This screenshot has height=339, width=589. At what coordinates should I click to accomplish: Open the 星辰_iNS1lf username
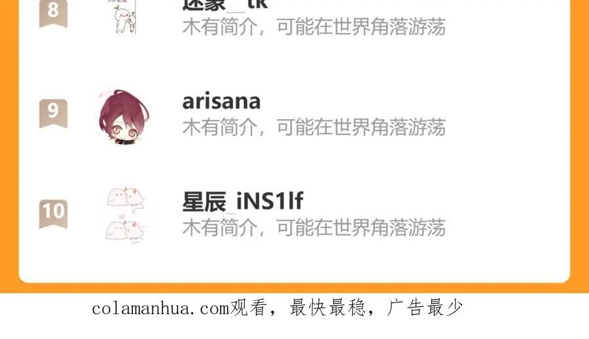click(243, 201)
